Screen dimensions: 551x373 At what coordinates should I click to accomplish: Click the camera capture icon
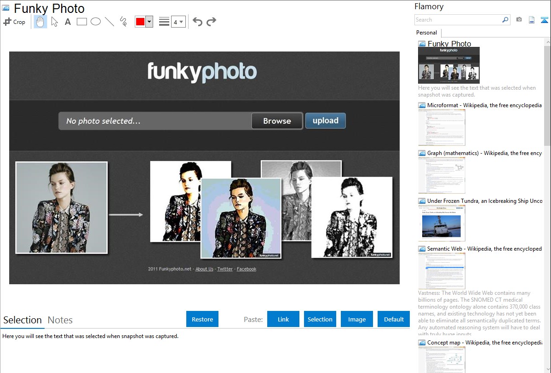point(519,20)
